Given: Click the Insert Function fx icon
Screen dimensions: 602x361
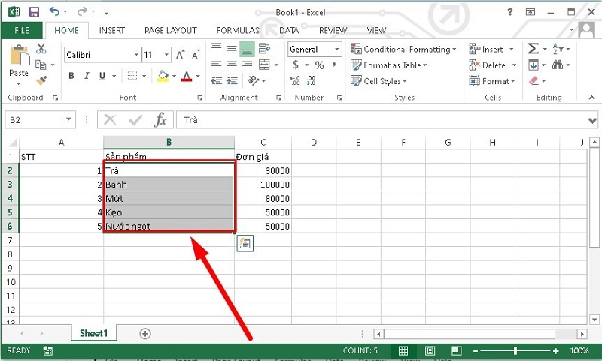Looking at the screenshot, I should [160, 120].
